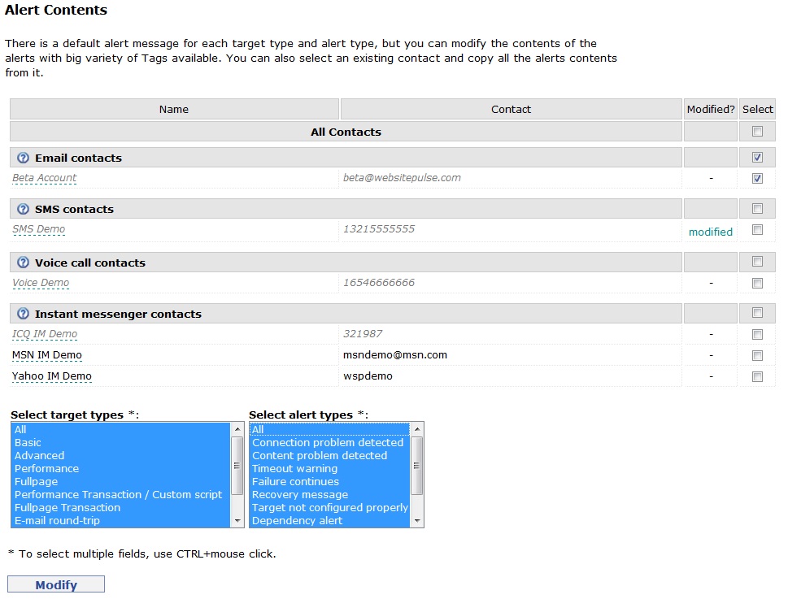Enable the ICQ IM Demo checkbox

(x=757, y=334)
